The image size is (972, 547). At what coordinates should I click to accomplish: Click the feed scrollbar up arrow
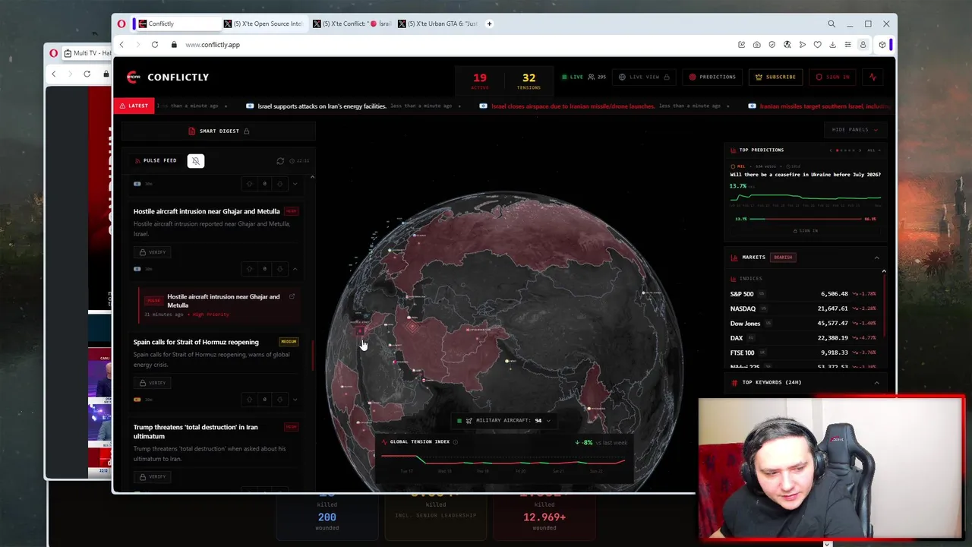(312, 178)
